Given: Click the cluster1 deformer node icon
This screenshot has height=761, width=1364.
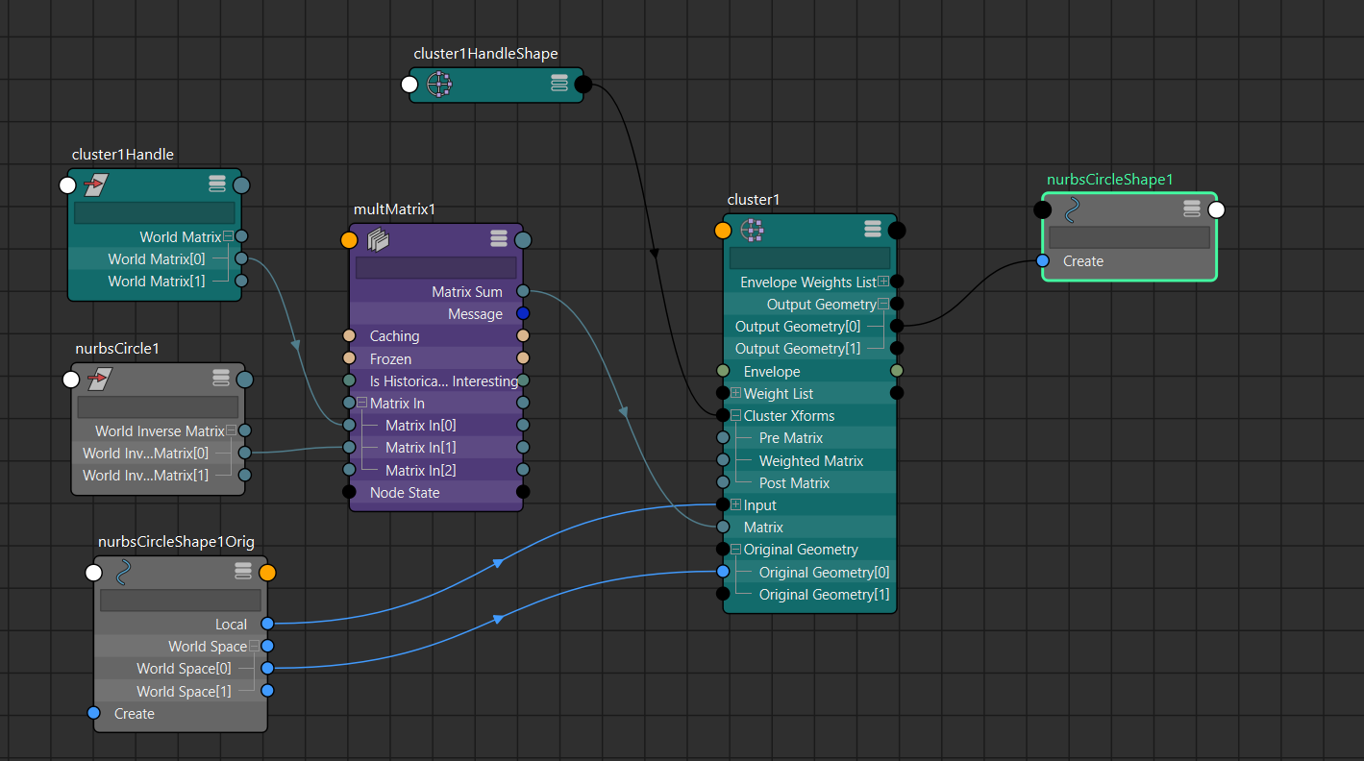Looking at the screenshot, I should click(753, 230).
